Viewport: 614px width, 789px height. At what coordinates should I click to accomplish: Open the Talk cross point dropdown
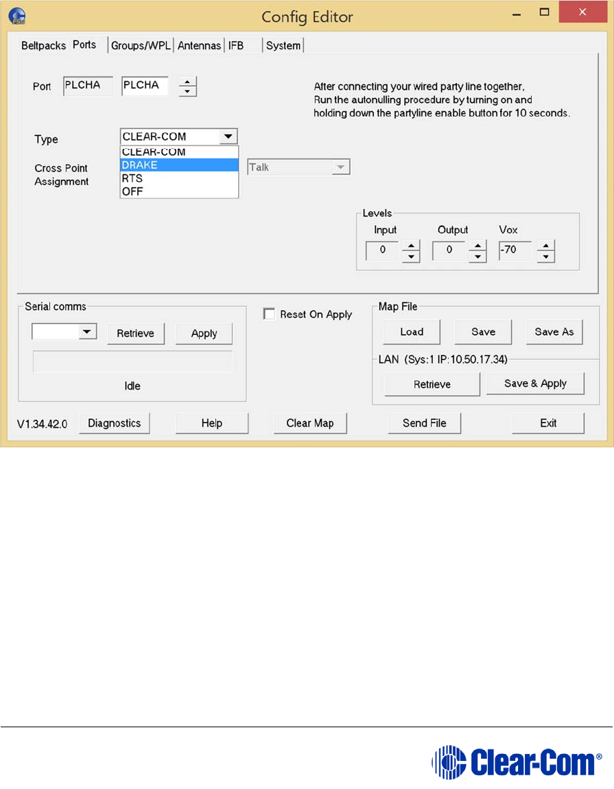click(298, 167)
